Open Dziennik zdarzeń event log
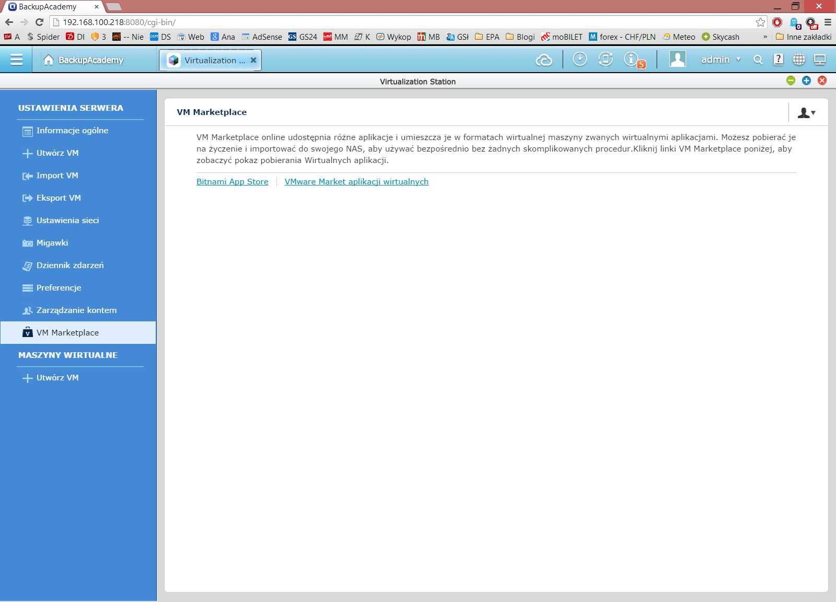The height and width of the screenshot is (602, 836). pyautogui.click(x=78, y=265)
